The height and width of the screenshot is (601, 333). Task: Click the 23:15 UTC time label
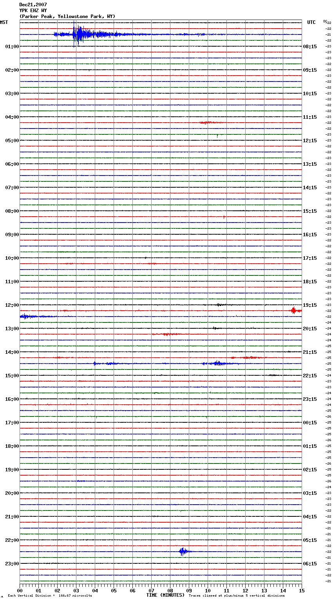click(310, 399)
